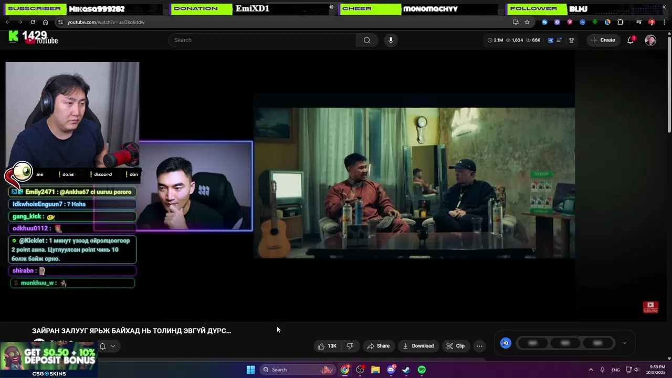Click the taskbar microphone tray icon

(602, 370)
